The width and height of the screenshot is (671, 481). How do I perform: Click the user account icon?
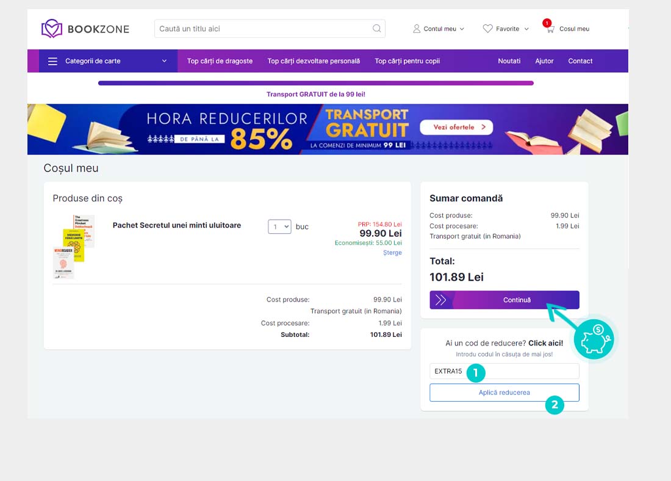click(x=417, y=29)
